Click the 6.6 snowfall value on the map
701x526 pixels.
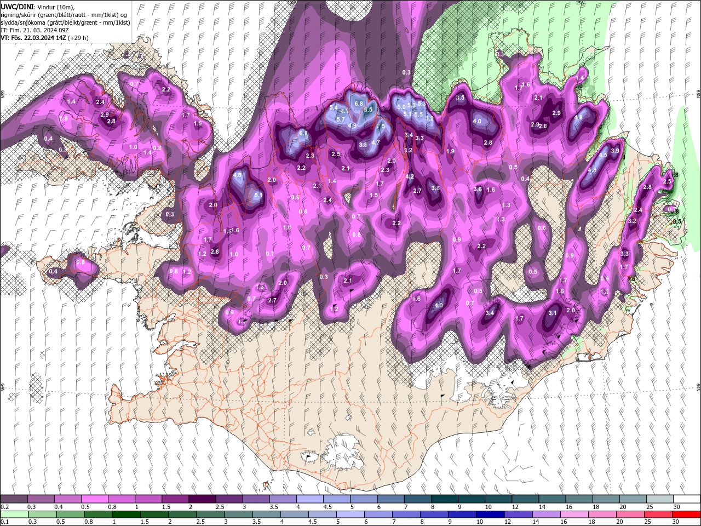pos(303,133)
